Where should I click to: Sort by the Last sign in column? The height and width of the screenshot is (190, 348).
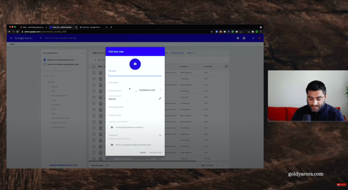[x=184, y=66]
